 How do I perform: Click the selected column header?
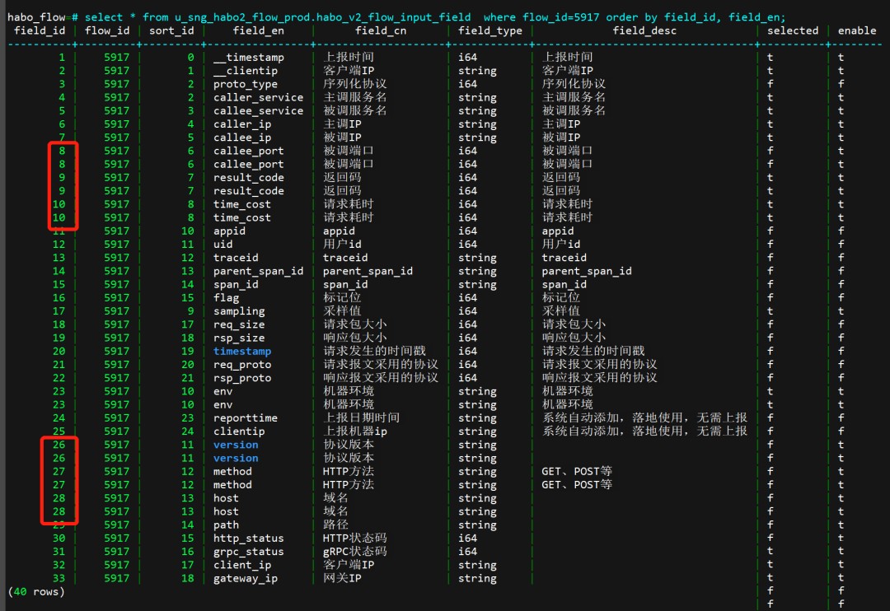click(793, 30)
